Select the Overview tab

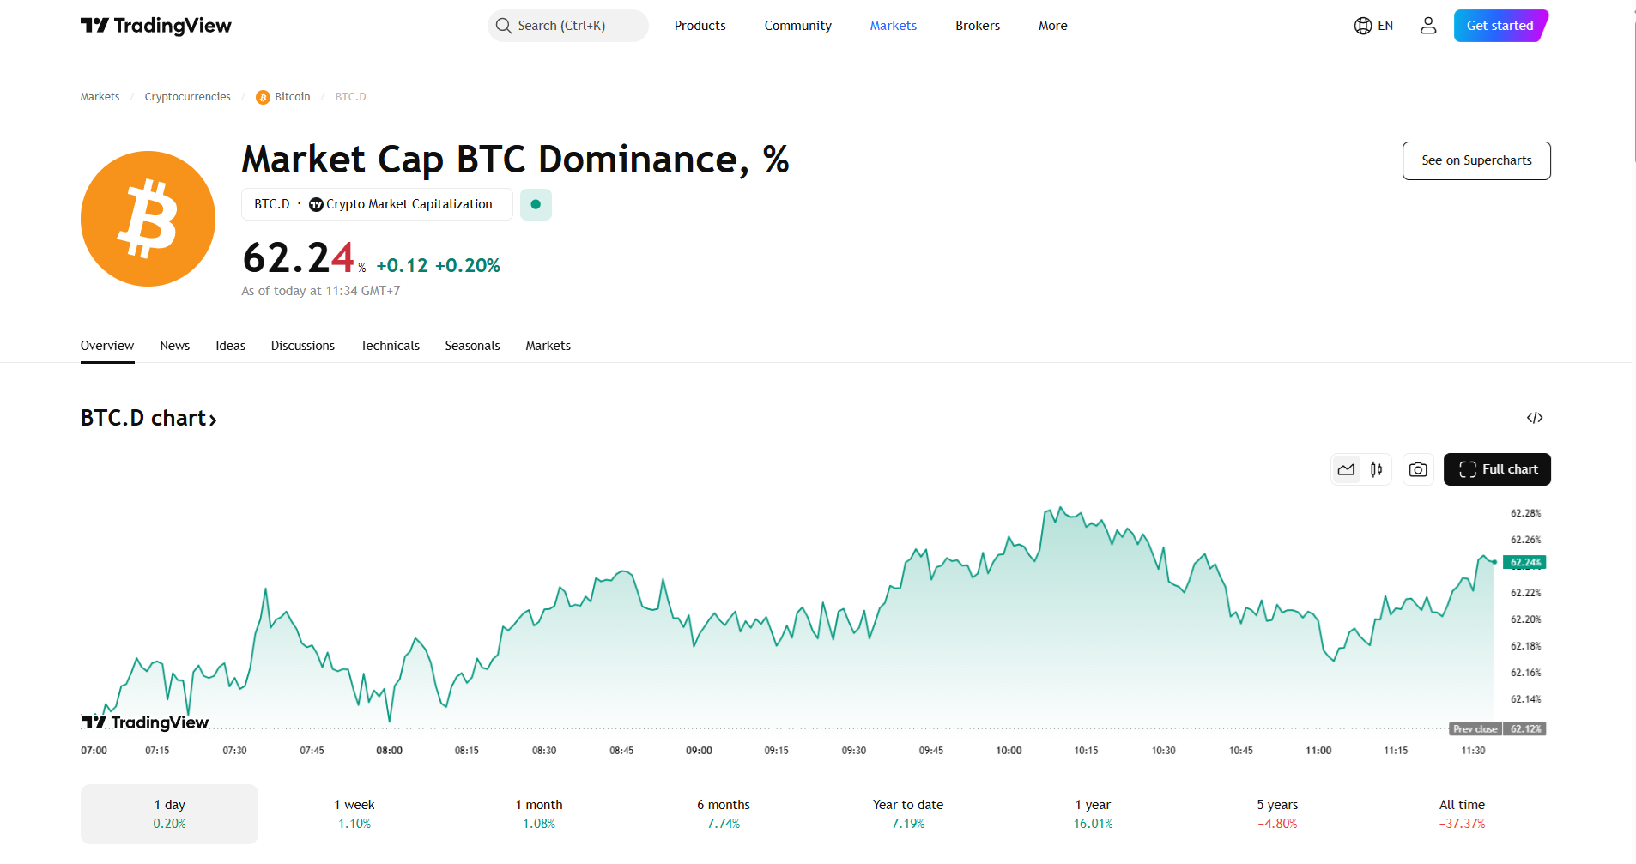107,346
